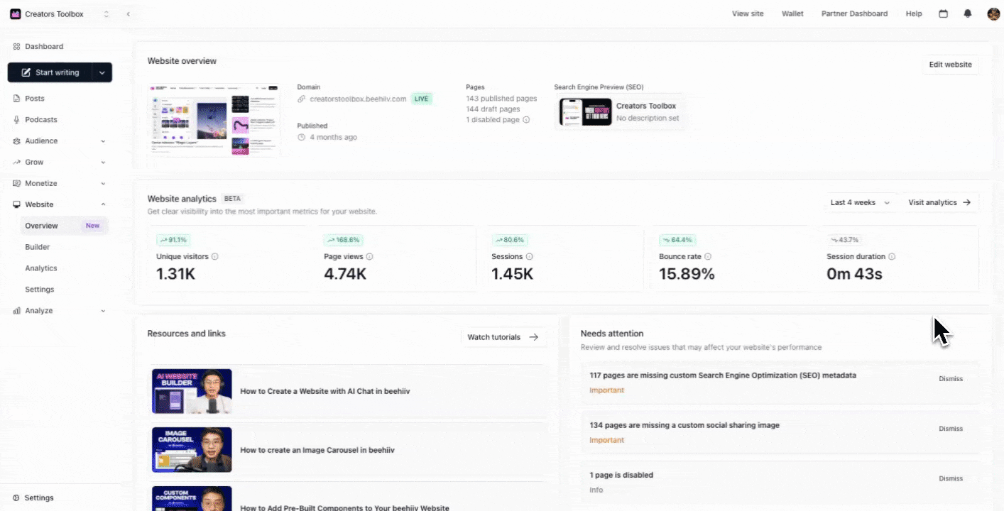Click the Unique visitors info icon
This screenshot has width=1004, height=511.
214,257
